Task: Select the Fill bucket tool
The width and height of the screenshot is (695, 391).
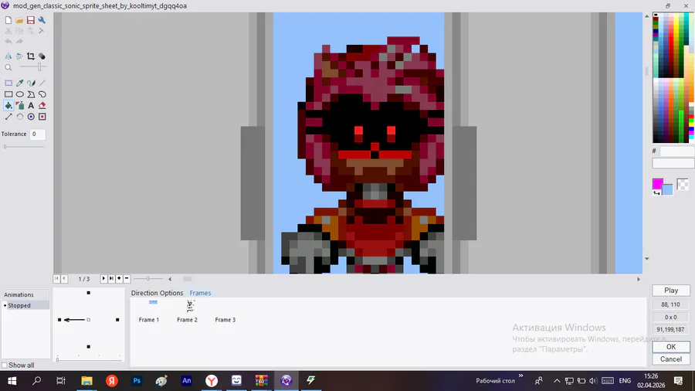Action: [x=8, y=106]
